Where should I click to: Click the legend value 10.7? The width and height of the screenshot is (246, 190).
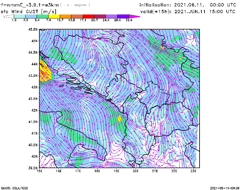click(60, 20)
